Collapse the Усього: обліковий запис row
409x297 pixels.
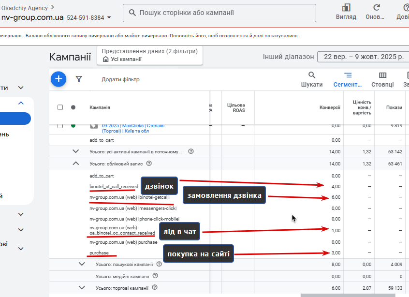[76, 163]
